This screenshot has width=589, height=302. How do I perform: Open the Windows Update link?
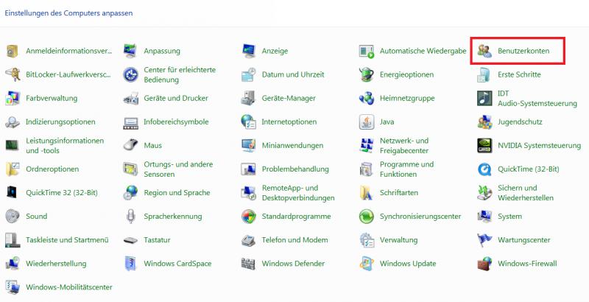(x=408, y=263)
